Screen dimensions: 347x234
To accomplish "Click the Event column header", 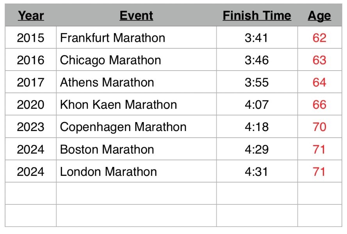I will [136, 16].
